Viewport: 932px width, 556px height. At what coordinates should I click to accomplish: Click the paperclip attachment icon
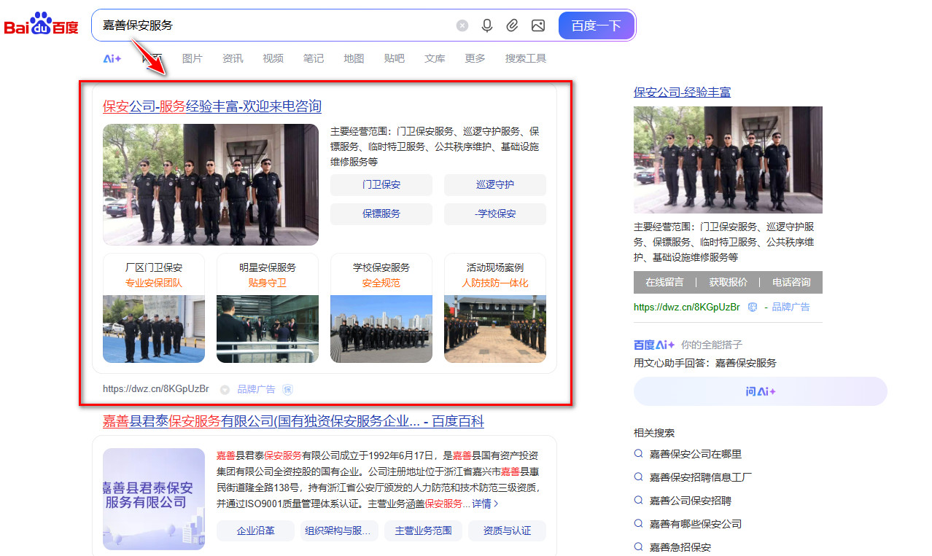(x=513, y=26)
